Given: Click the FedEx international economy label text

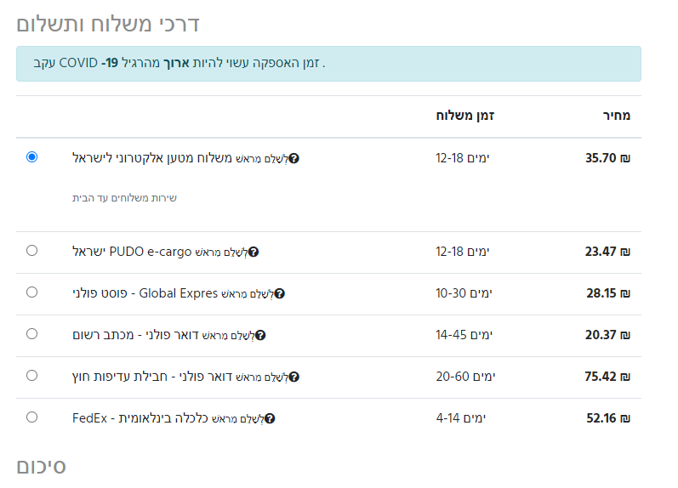Looking at the screenshot, I should click(140, 418).
